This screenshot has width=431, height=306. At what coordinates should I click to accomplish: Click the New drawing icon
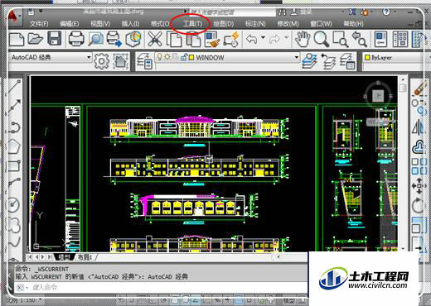17,39
